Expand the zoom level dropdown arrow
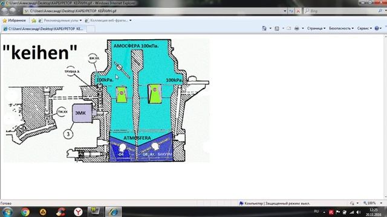This screenshot has height=217, width=387. click(x=381, y=203)
